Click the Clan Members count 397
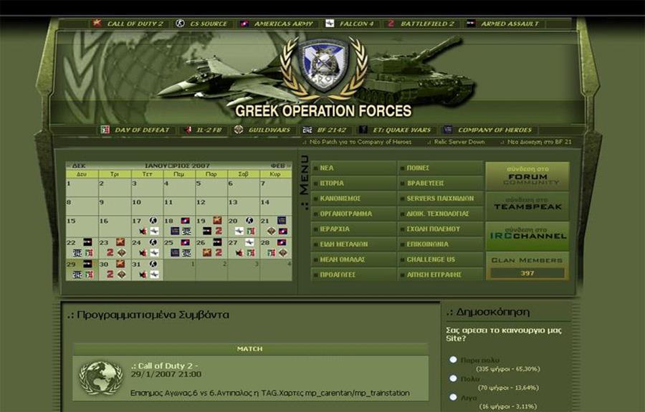Screen dimensions: 645x412 coord(527,273)
